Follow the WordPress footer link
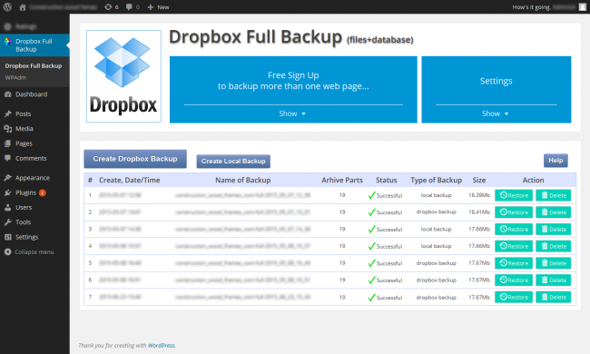The height and width of the screenshot is (354, 590). 161,345
